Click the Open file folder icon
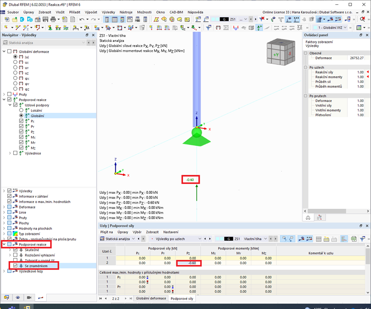Screen dimensions: 371x309 15,20
